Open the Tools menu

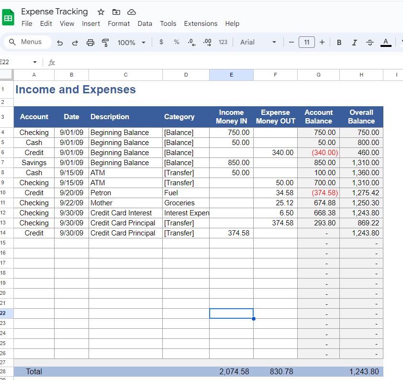(x=168, y=23)
